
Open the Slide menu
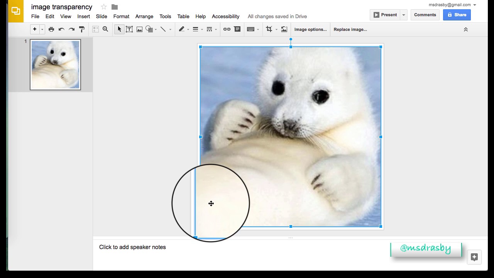102,16
